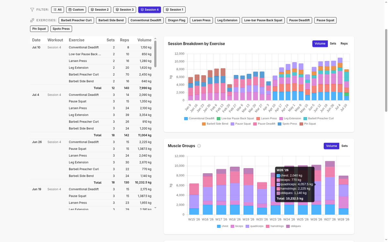Click the Barbell Preacher Curl legend swatch
Viewport: 388px width, 242px height.
click(x=305, y=119)
